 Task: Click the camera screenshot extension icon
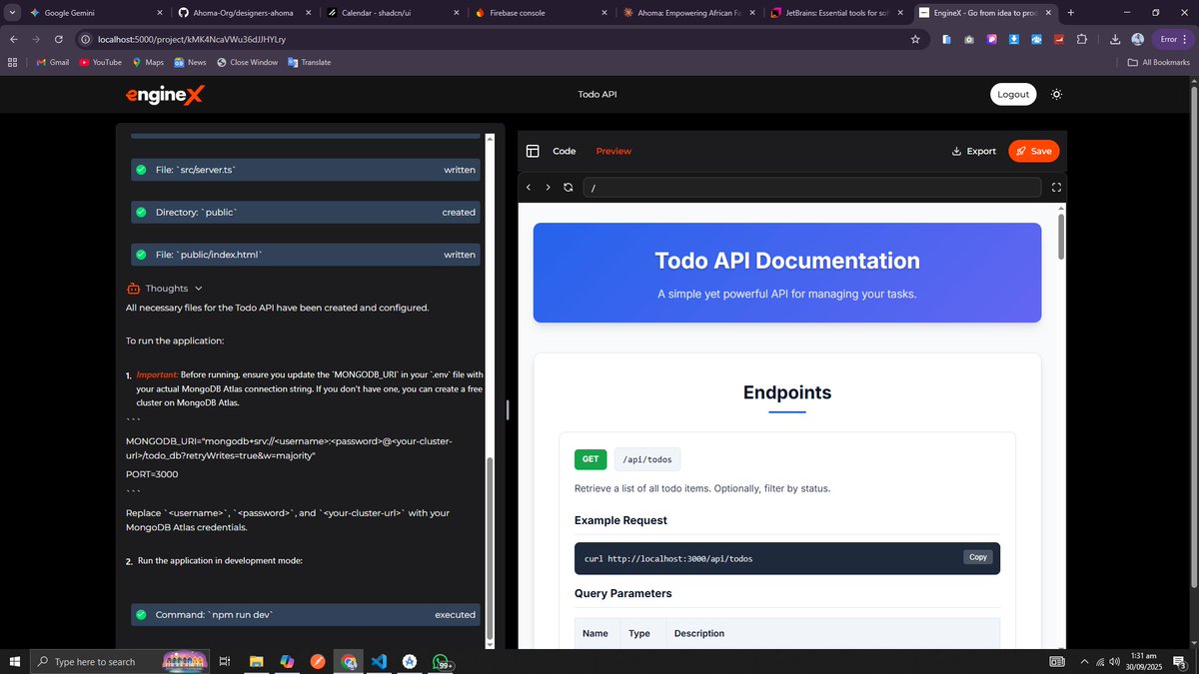click(969, 39)
